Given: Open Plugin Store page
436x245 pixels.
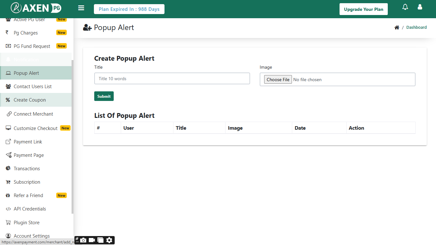Looking at the screenshot, I should (36, 222).
